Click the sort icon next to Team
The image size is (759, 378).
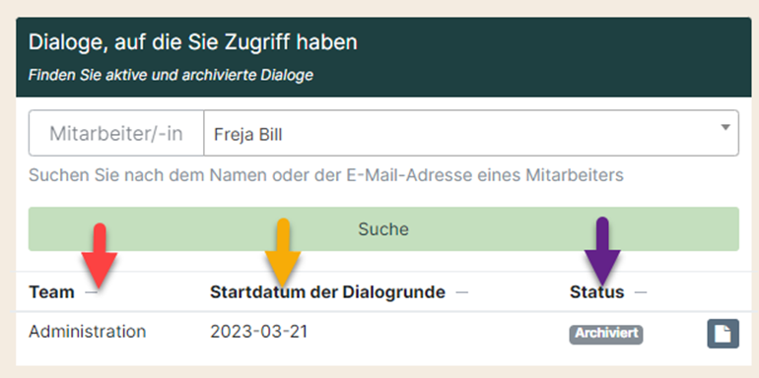[x=91, y=292]
